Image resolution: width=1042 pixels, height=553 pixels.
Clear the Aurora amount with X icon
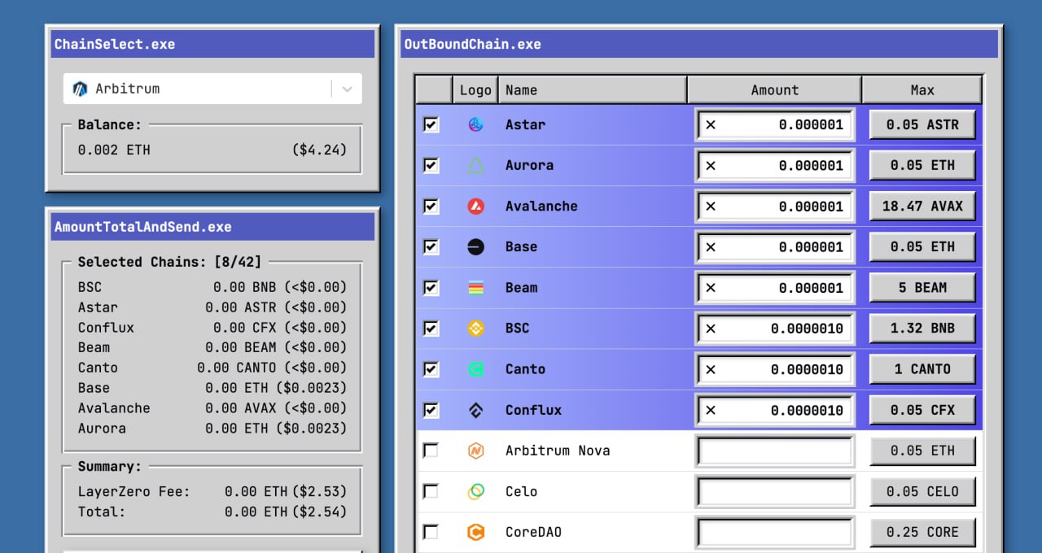[x=711, y=166]
